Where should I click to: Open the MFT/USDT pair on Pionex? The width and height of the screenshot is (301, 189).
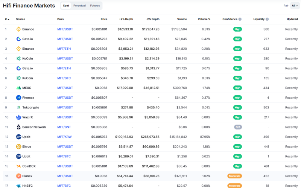coord(65,176)
